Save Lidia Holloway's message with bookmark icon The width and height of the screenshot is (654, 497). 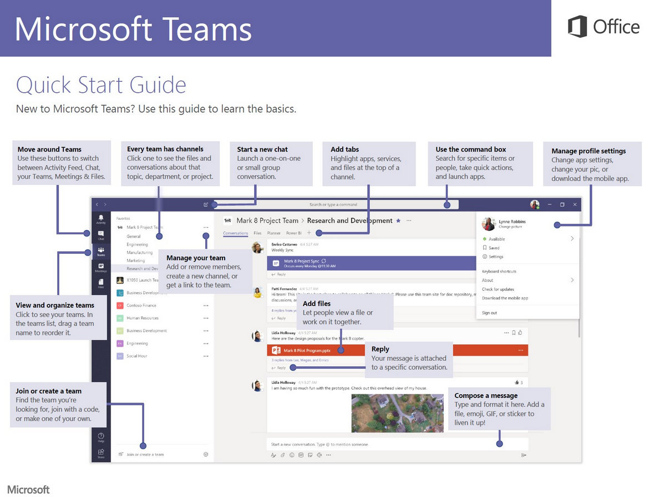point(514,333)
